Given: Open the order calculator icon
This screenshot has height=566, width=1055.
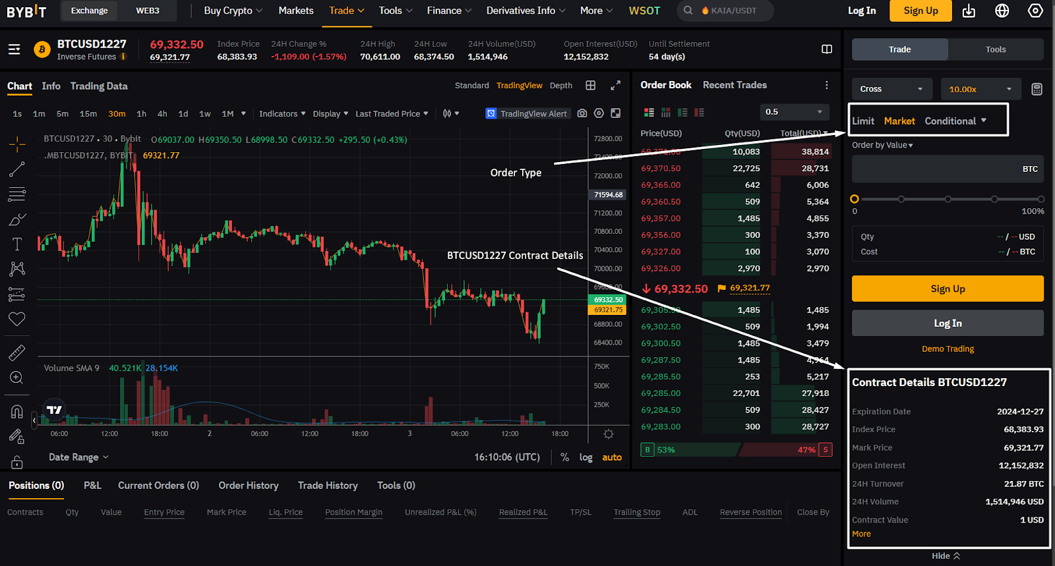Looking at the screenshot, I should (x=1037, y=89).
